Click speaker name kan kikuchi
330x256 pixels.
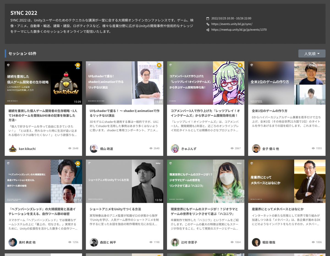pyautogui.click(x=27, y=149)
